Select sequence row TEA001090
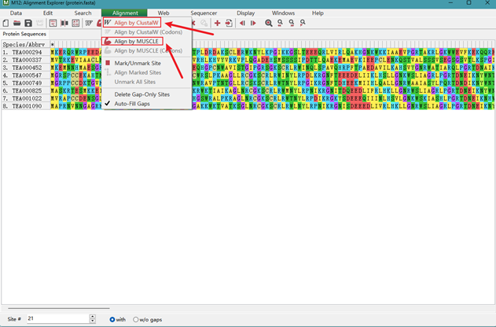This screenshot has height=327, width=496. (x=25, y=106)
